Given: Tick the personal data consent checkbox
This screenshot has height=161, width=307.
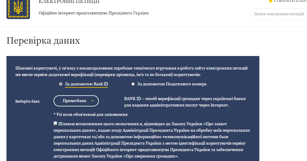Looking at the screenshot, I should pos(55,123).
